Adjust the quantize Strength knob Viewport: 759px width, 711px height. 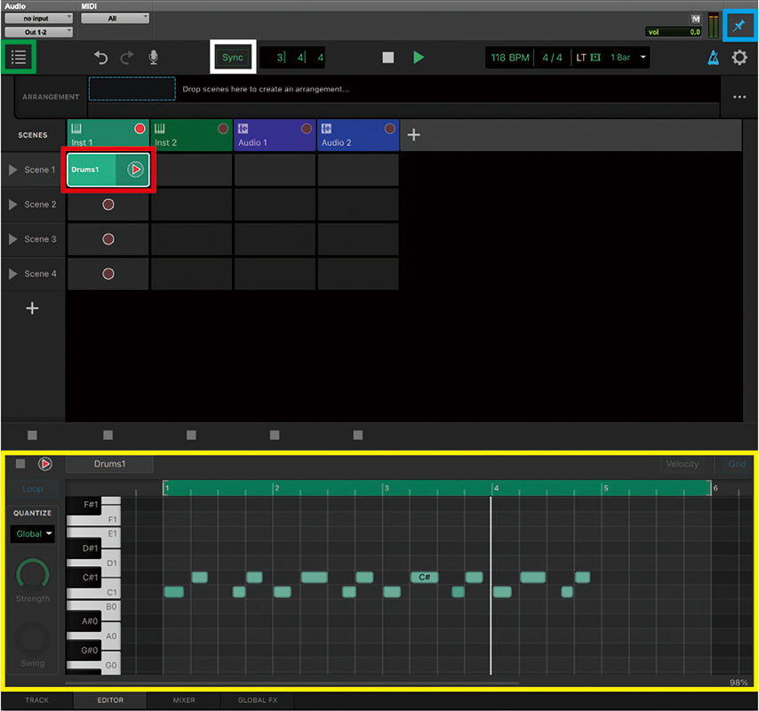[x=32, y=575]
